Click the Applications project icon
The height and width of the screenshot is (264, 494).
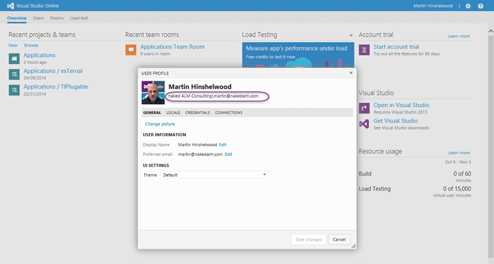(14, 59)
